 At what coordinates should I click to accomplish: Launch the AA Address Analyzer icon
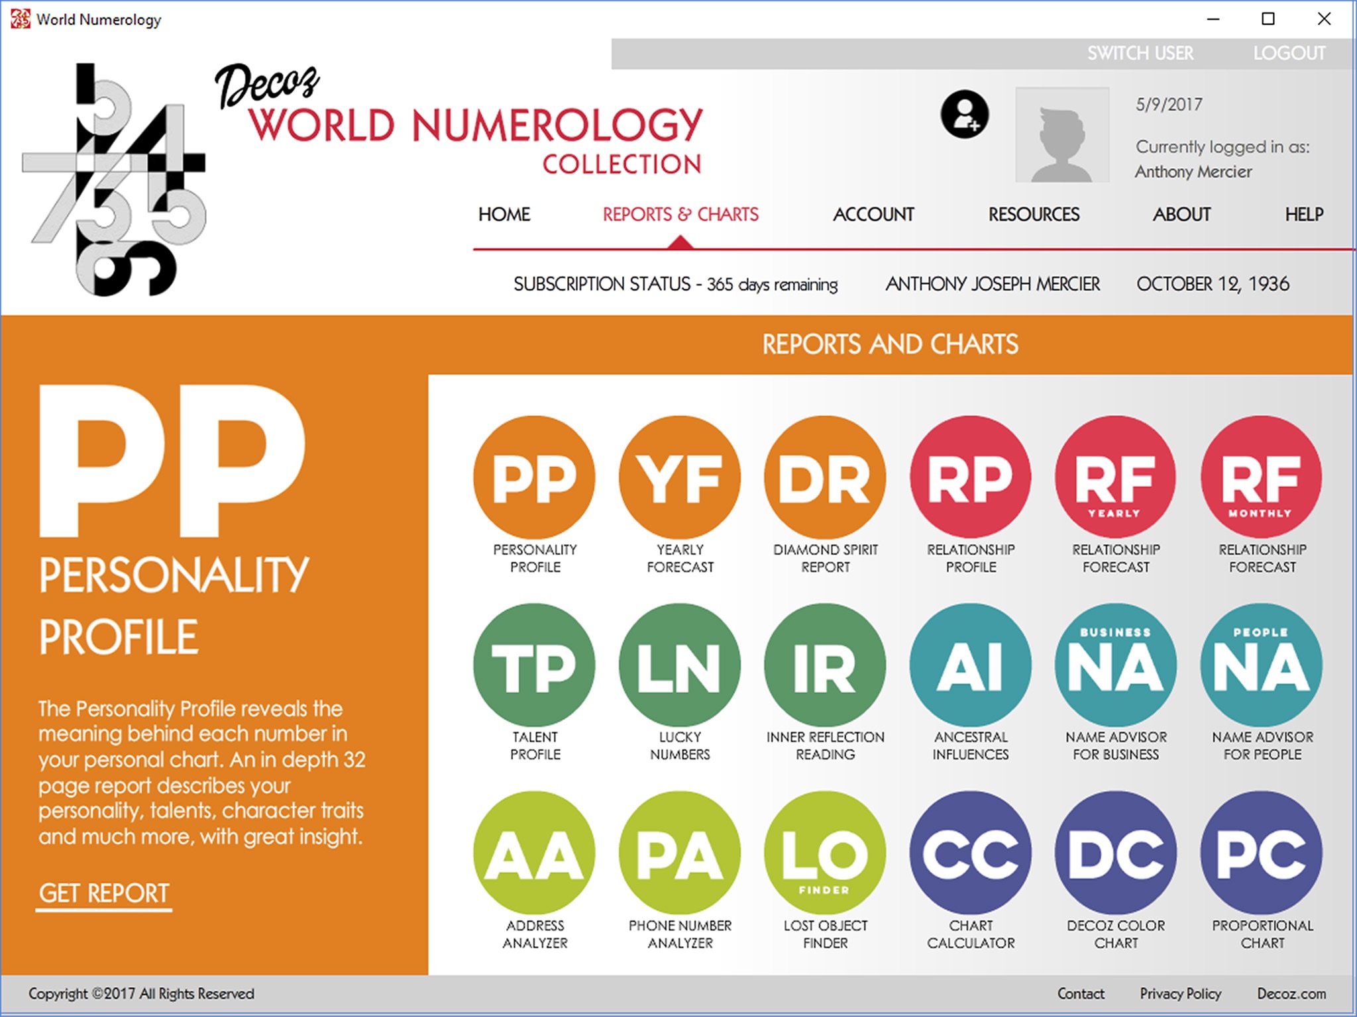tap(534, 853)
